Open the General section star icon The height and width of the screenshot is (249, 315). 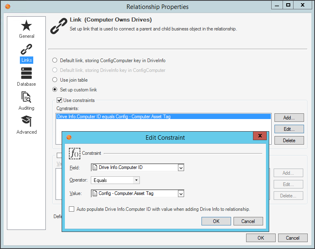(26, 26)
